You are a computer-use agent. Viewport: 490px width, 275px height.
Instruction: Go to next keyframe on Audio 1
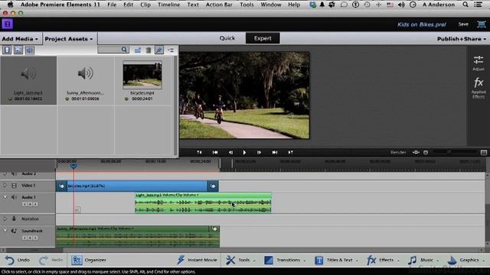[x=35, y=205]
